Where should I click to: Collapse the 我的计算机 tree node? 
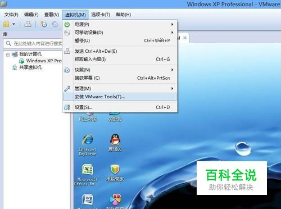tap(8, 54)
